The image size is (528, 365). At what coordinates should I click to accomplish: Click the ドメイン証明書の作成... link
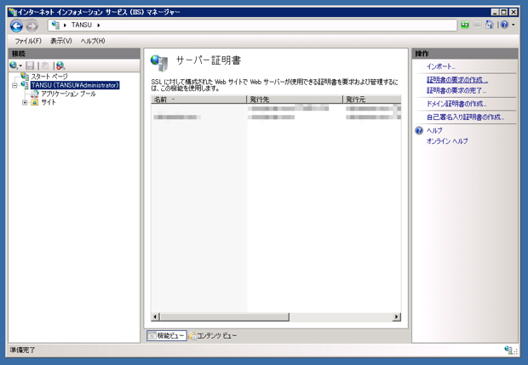(x=456, y=104)
